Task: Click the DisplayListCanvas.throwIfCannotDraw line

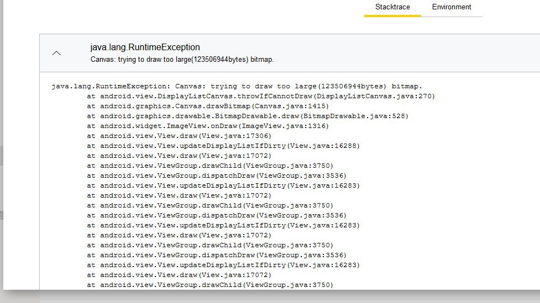Action: click(x=261, y=96)
